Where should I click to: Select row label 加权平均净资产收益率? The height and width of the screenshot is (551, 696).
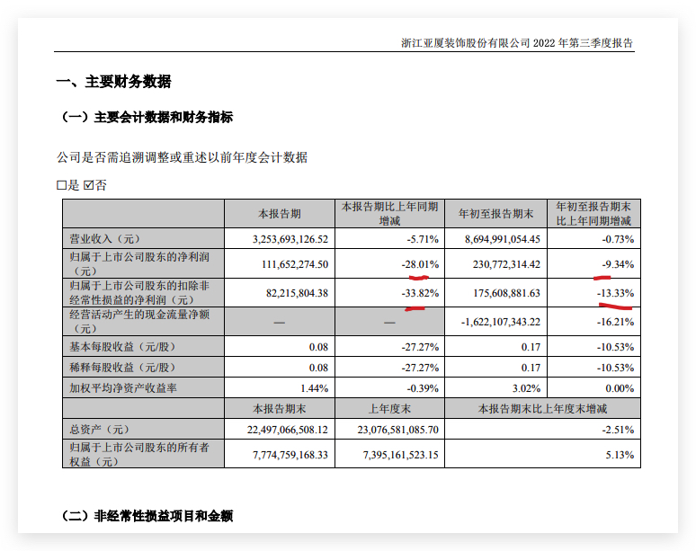pos(123,388)
